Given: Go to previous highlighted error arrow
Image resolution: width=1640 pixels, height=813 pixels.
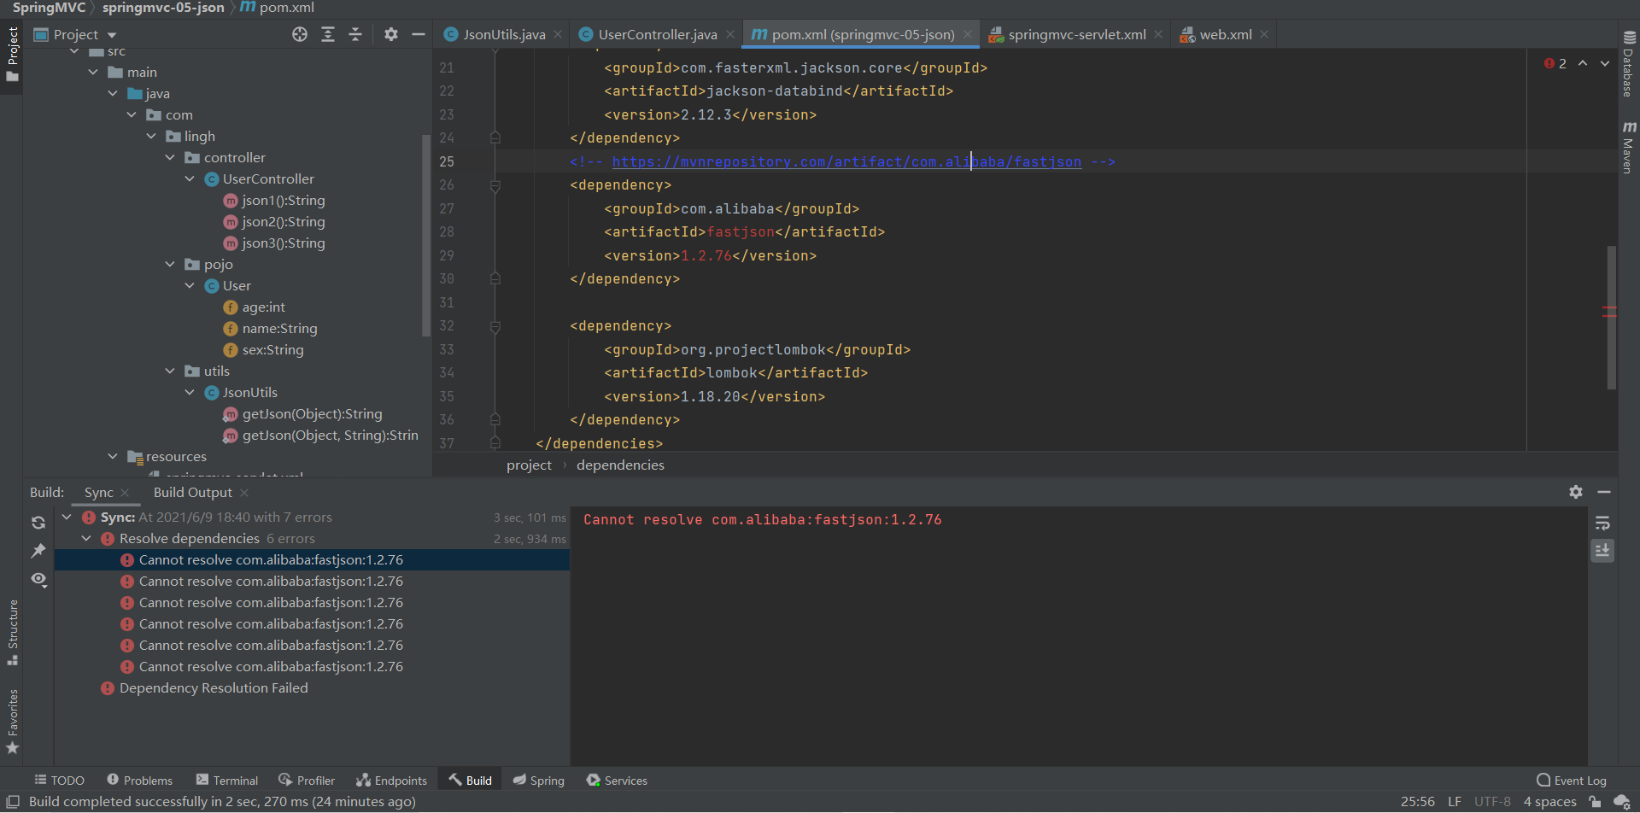Looking at the screenshot, I should pos(1583,63).
